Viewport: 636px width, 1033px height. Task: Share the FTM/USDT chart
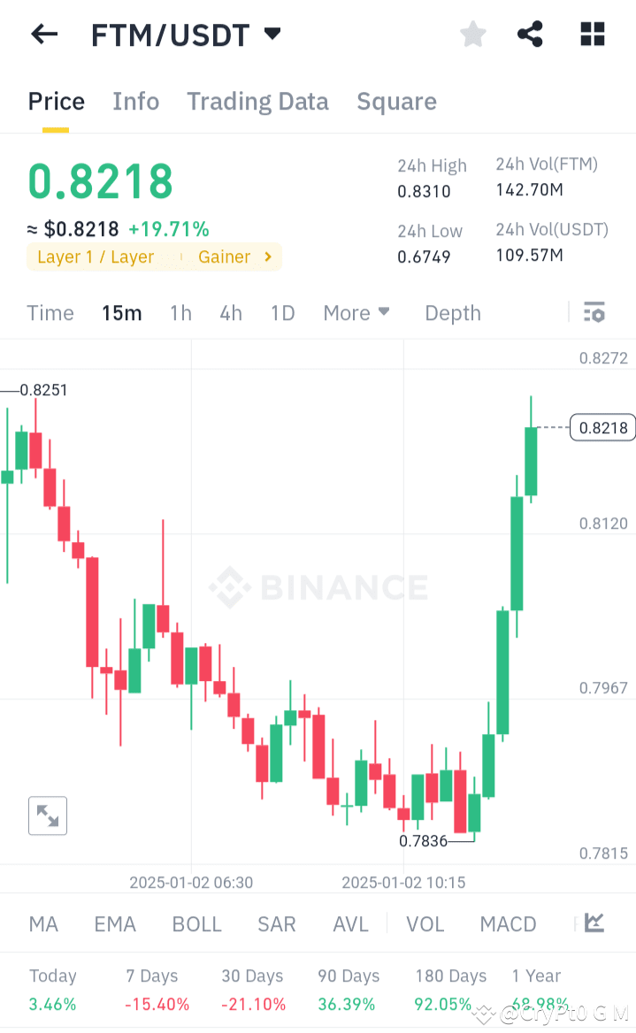click(x=530, y=34)
